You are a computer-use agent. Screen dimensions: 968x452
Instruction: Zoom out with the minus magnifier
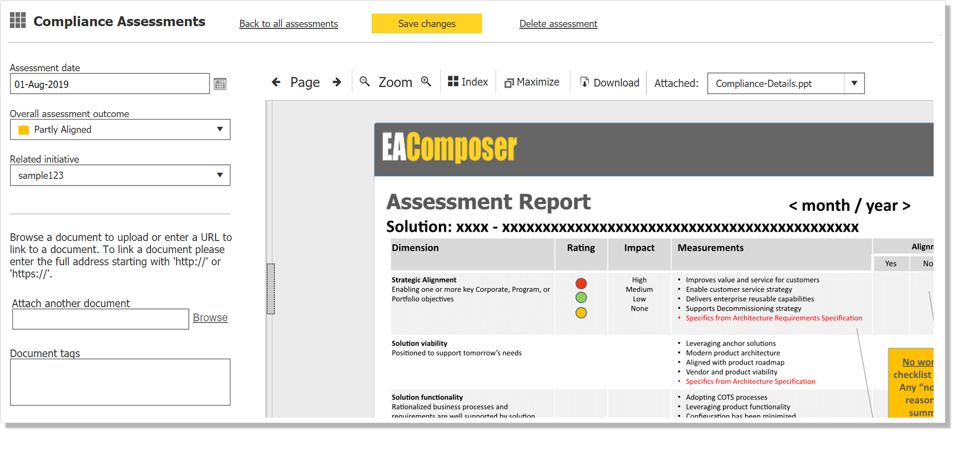[x=365, y=81]
